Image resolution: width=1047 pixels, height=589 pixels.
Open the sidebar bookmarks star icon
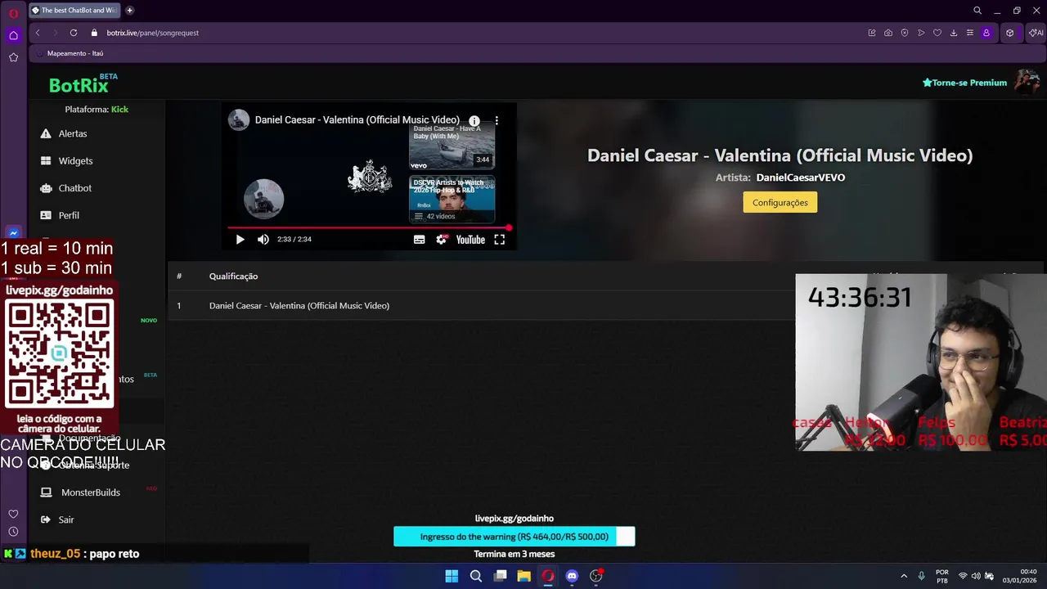click(13, 57)
